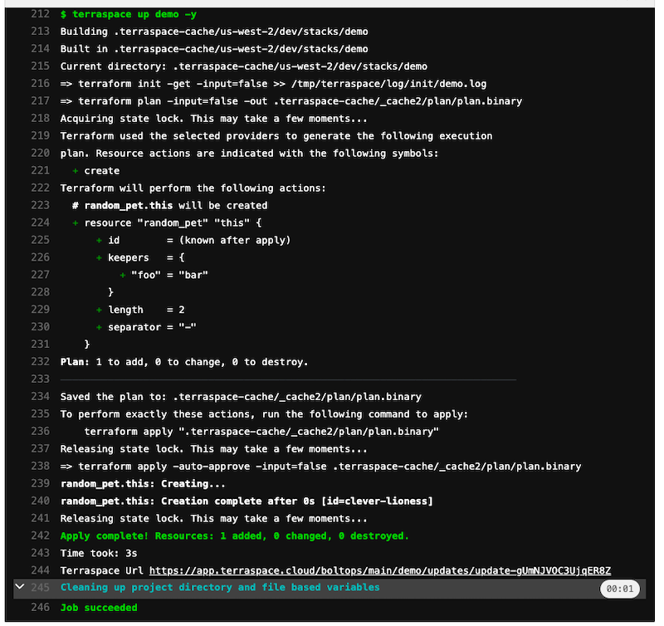Click 'Apply complete! Resources: 1 added' line

click(x=235, y=536)
